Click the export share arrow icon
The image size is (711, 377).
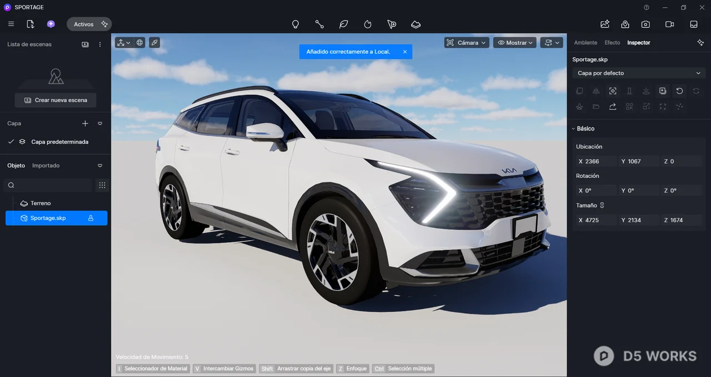pos(613,106)
